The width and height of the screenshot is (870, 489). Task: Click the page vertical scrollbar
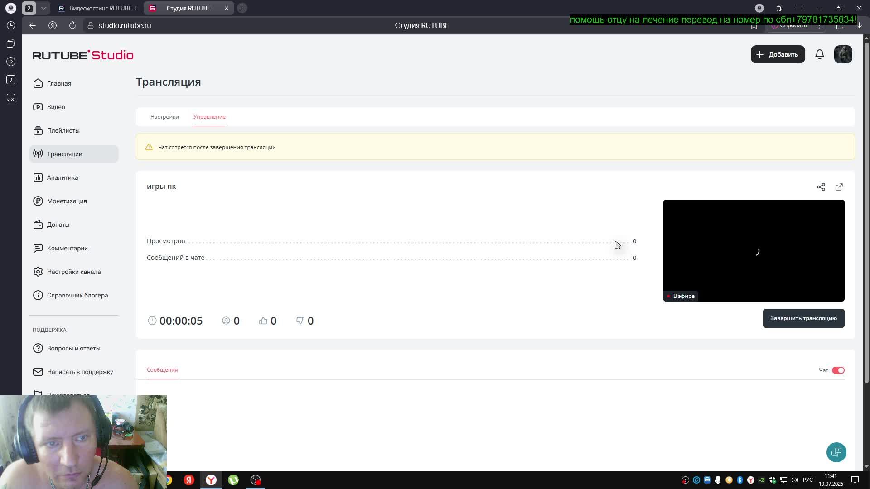(x=866, y=213)
